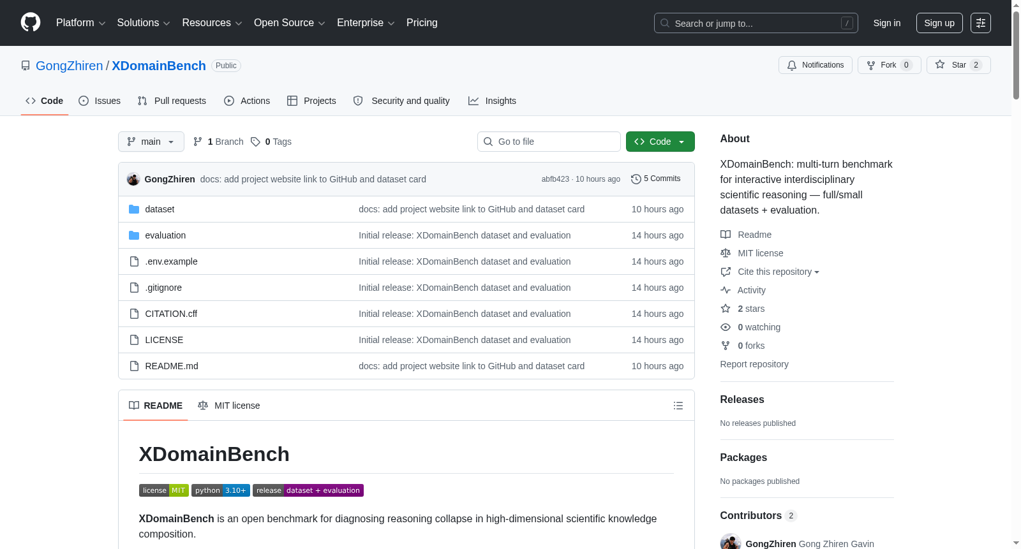
Task: Click the GitHub logo home icon
Action: [31, 22]
